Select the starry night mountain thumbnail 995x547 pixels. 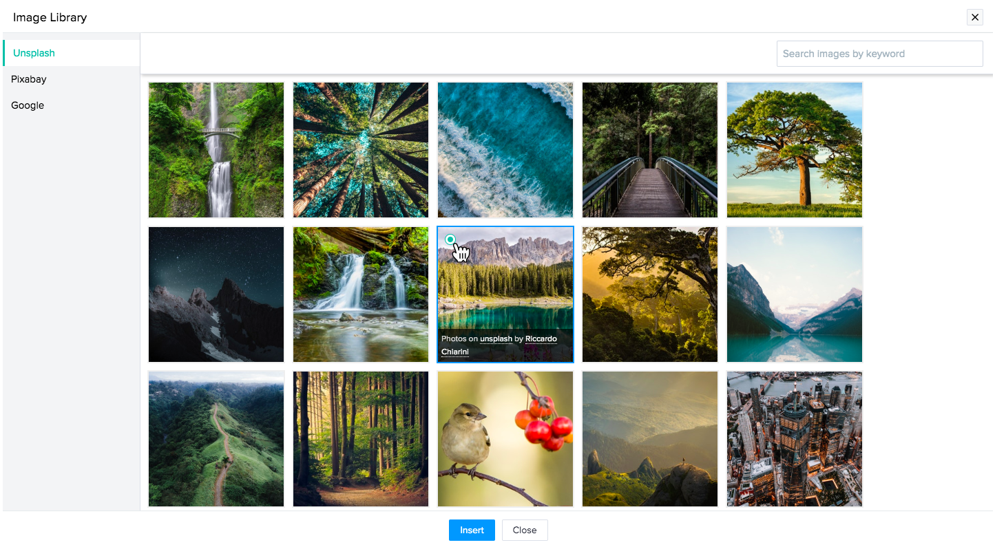216,294
